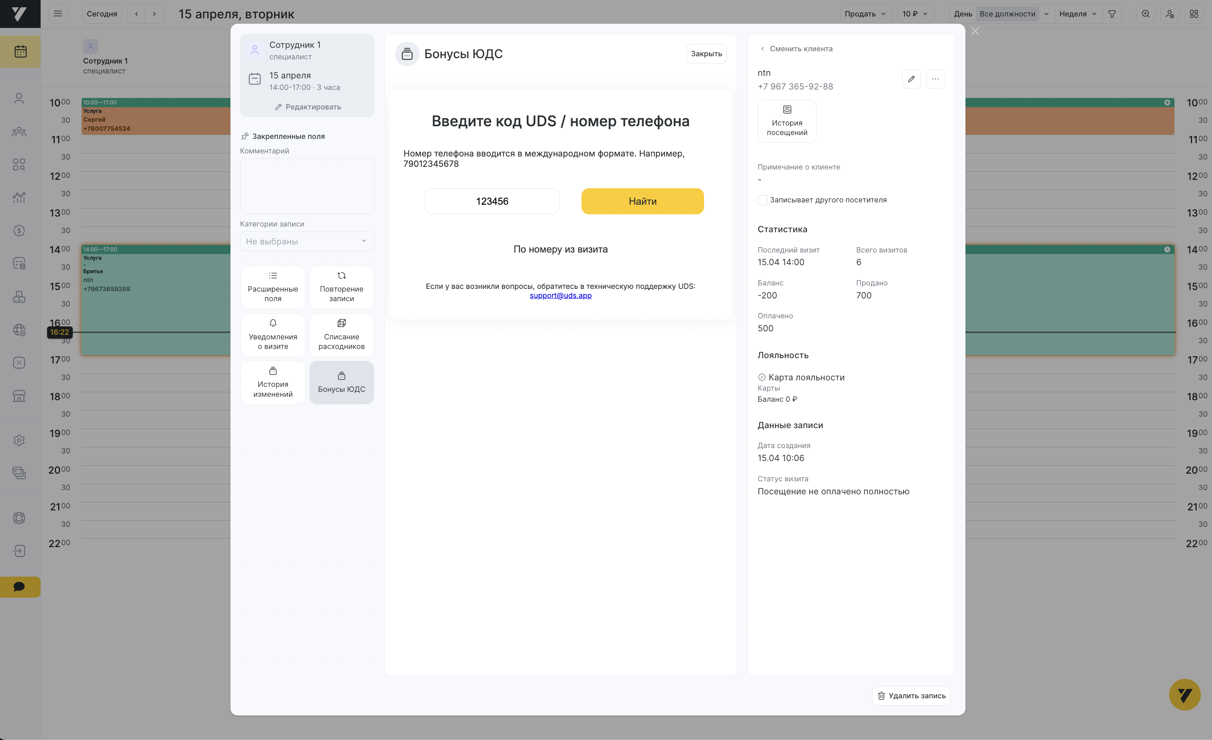Image resolution: width=1212 pixels, height=740 pixels.
Task: Open the Расширенные поля section
Action: (x=273, y=288)
